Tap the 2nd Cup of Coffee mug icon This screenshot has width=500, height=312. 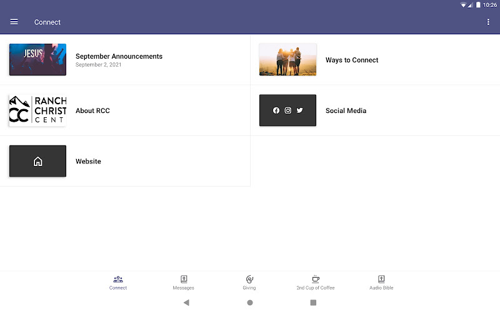(x=316, y=279)
